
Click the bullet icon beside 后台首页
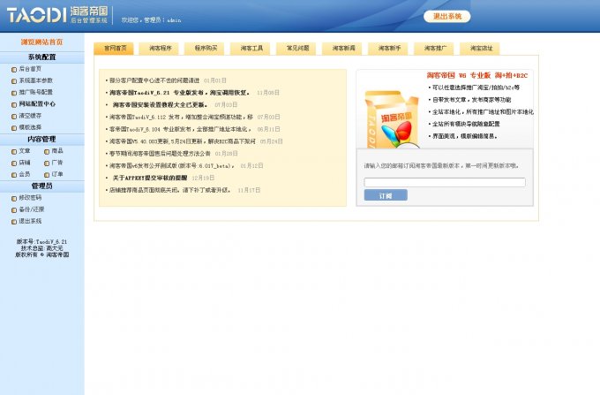(x=14, y=69)
